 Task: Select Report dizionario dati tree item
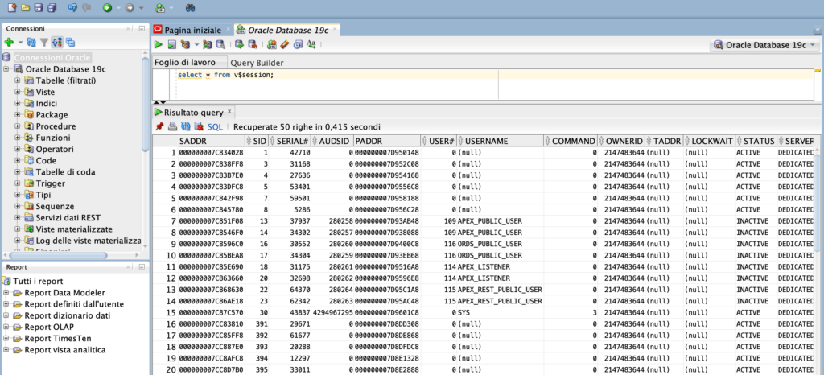[68, 315]
